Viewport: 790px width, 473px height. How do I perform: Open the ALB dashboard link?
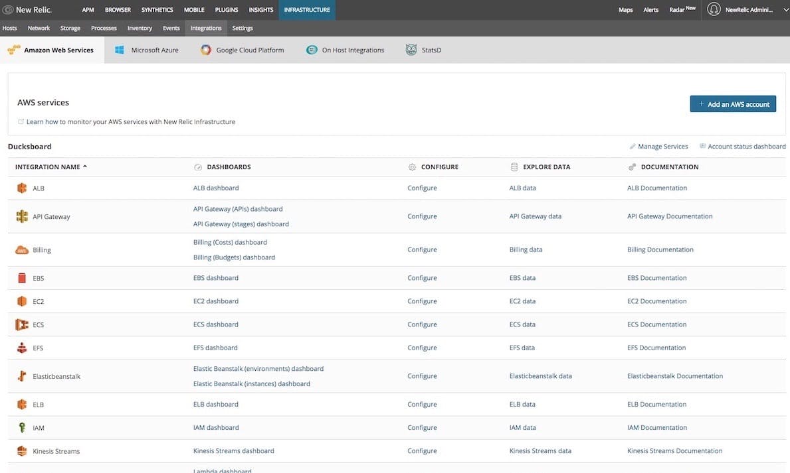coord(216,188)
